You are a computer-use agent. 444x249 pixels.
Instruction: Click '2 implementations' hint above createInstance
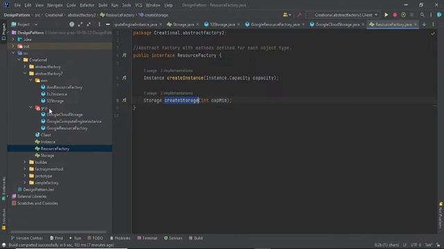(x=177, y=71)
